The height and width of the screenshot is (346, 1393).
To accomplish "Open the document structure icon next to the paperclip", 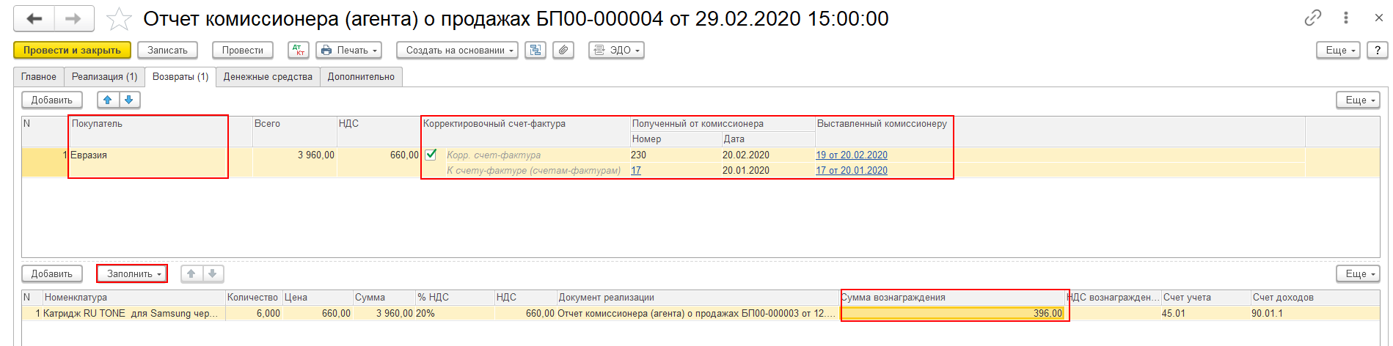I will (535, 50).
